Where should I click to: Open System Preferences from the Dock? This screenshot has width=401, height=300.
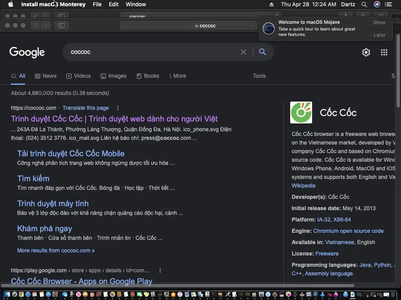[x=55, y=295]
